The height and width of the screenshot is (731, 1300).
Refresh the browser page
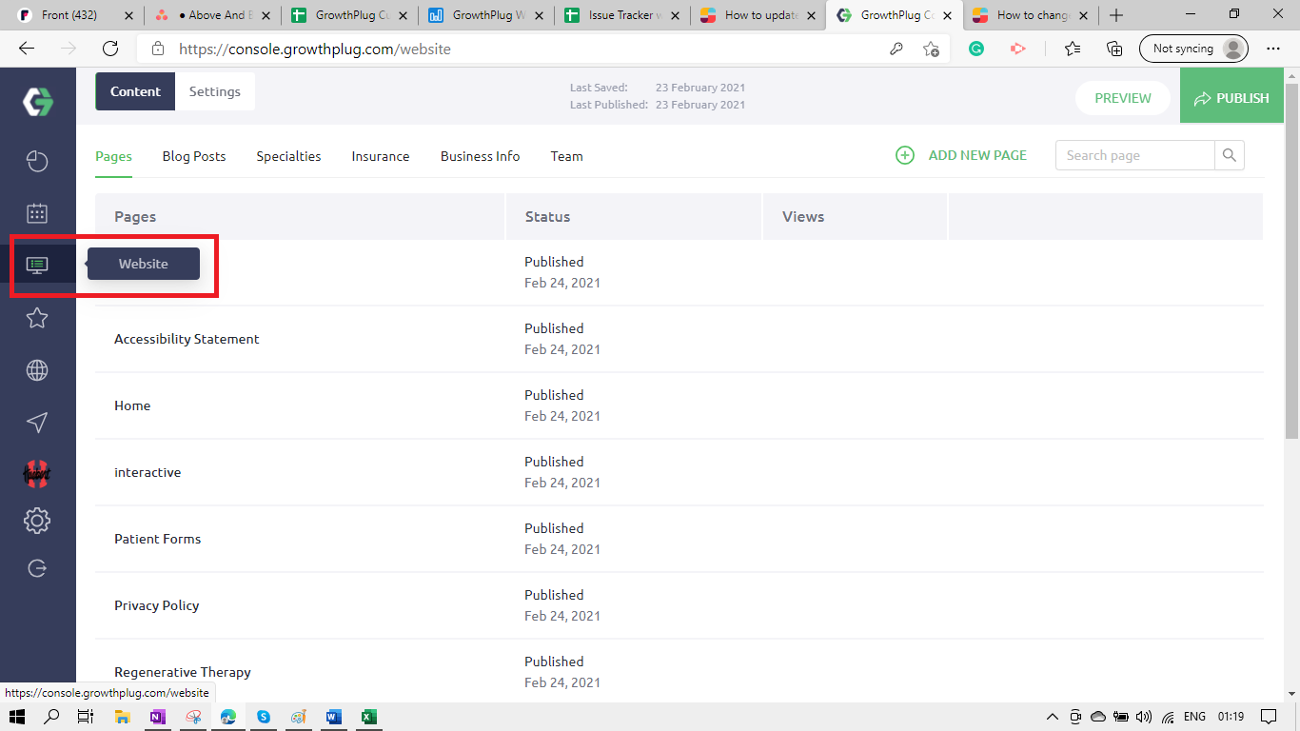[x=110, y=49]
